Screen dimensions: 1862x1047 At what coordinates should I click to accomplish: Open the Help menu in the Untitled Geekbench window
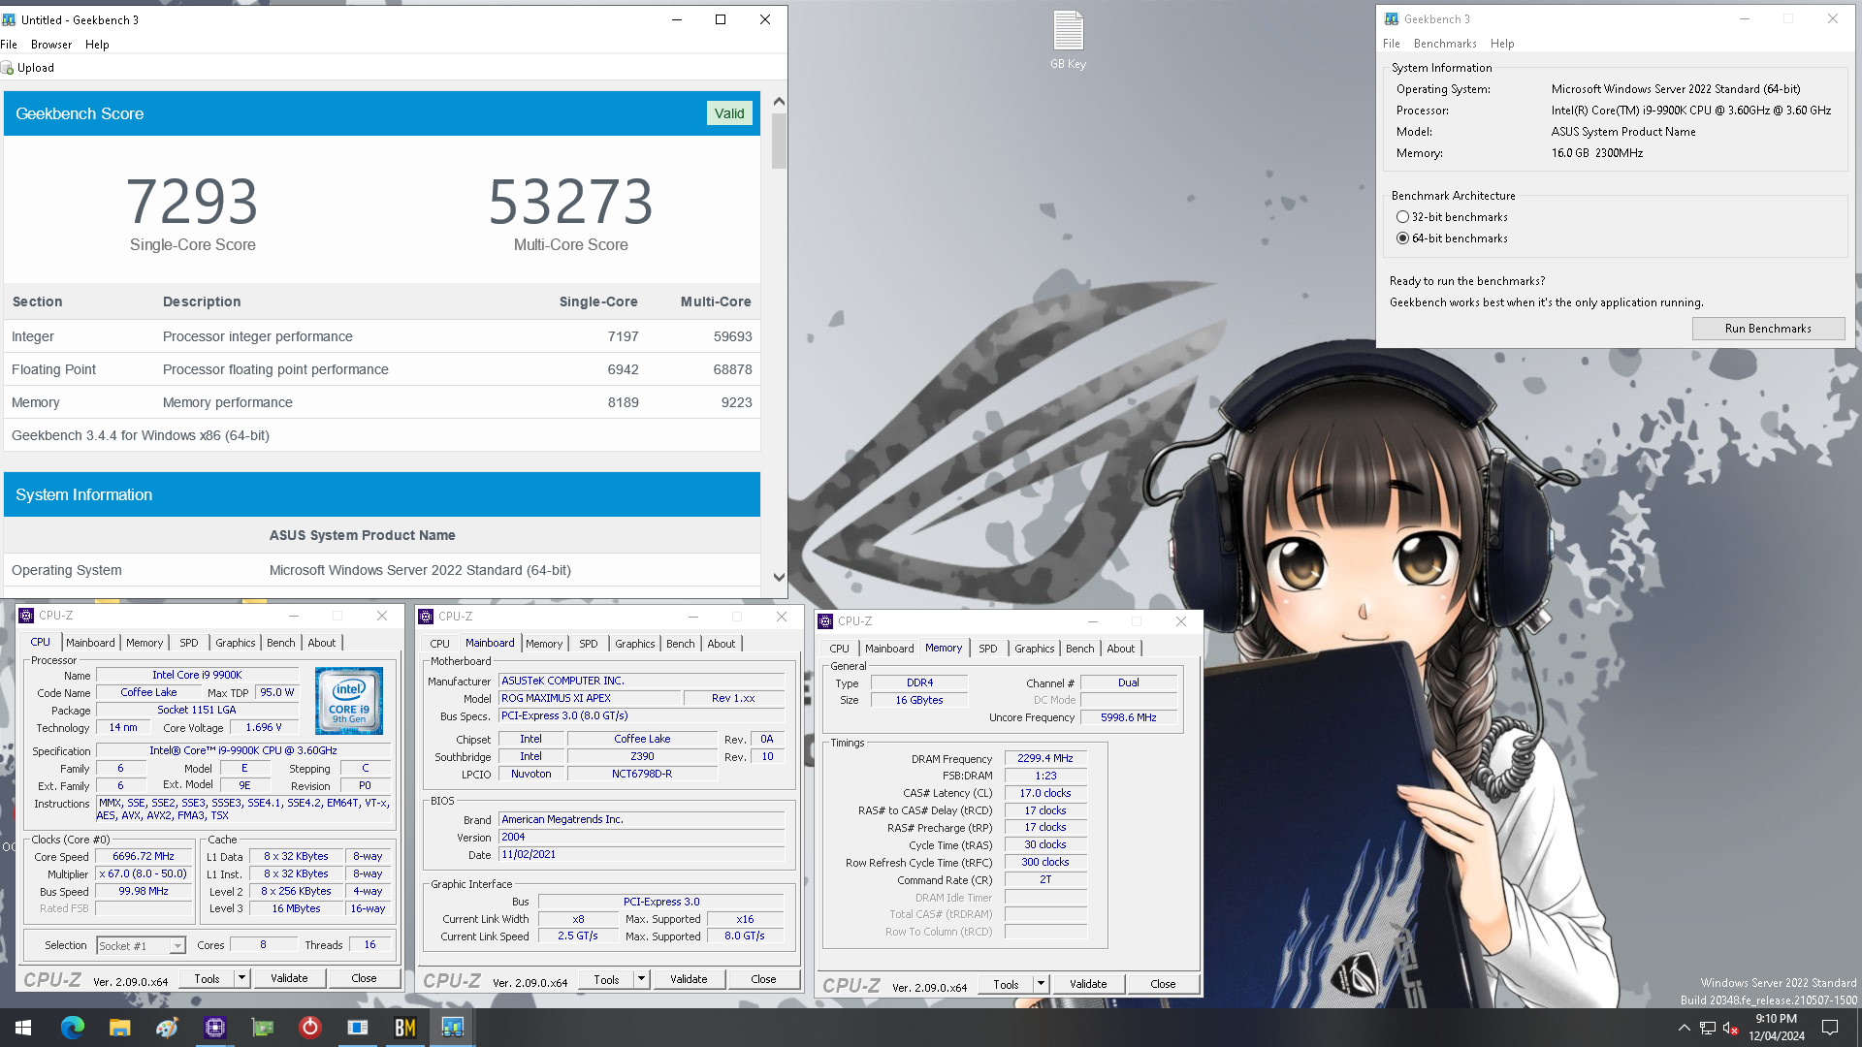tap(97, 45)
